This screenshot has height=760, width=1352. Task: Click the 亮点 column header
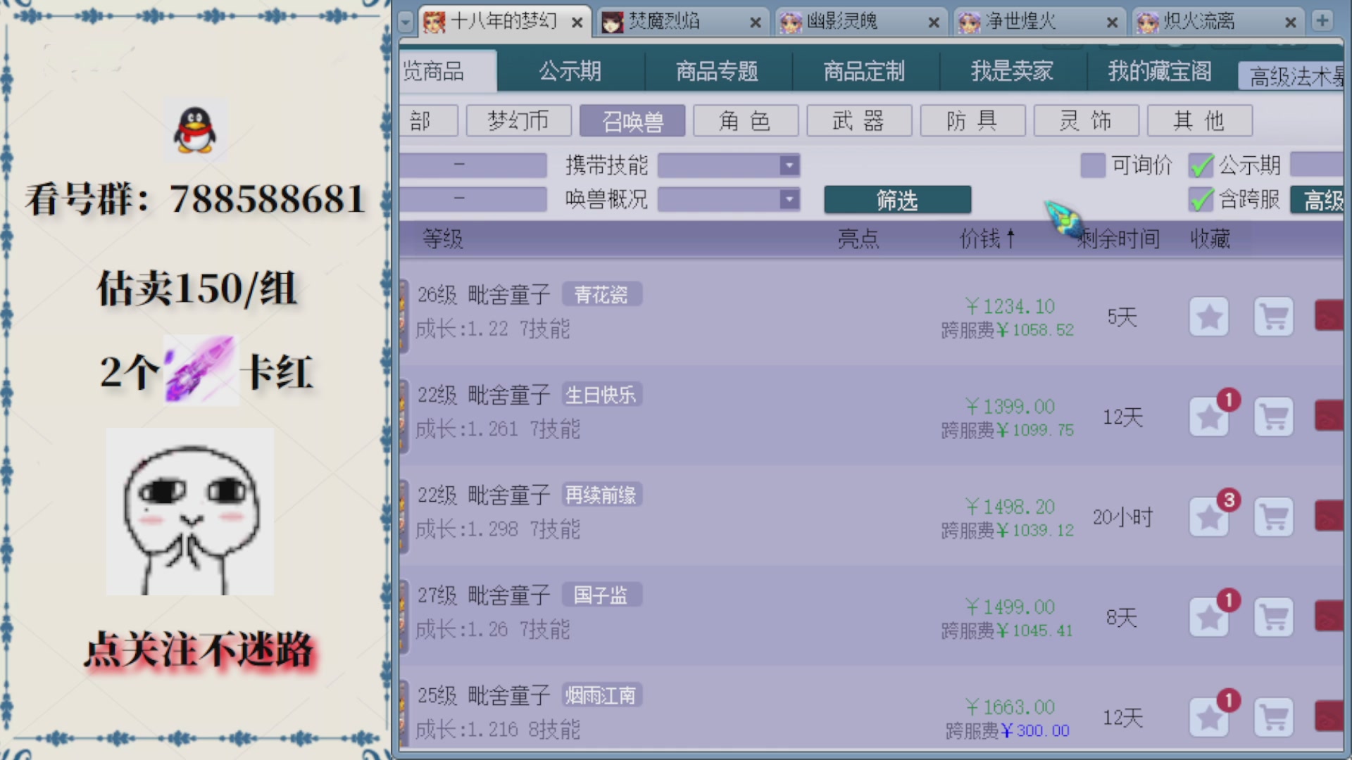tap(858, 239)
